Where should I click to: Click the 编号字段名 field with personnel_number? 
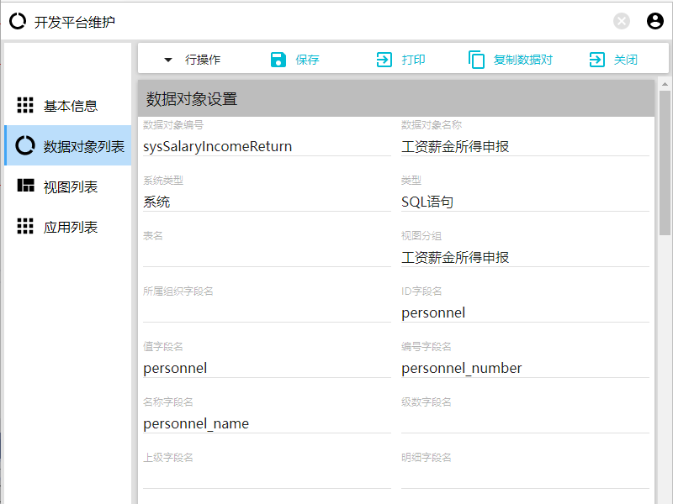click(525, 368)
